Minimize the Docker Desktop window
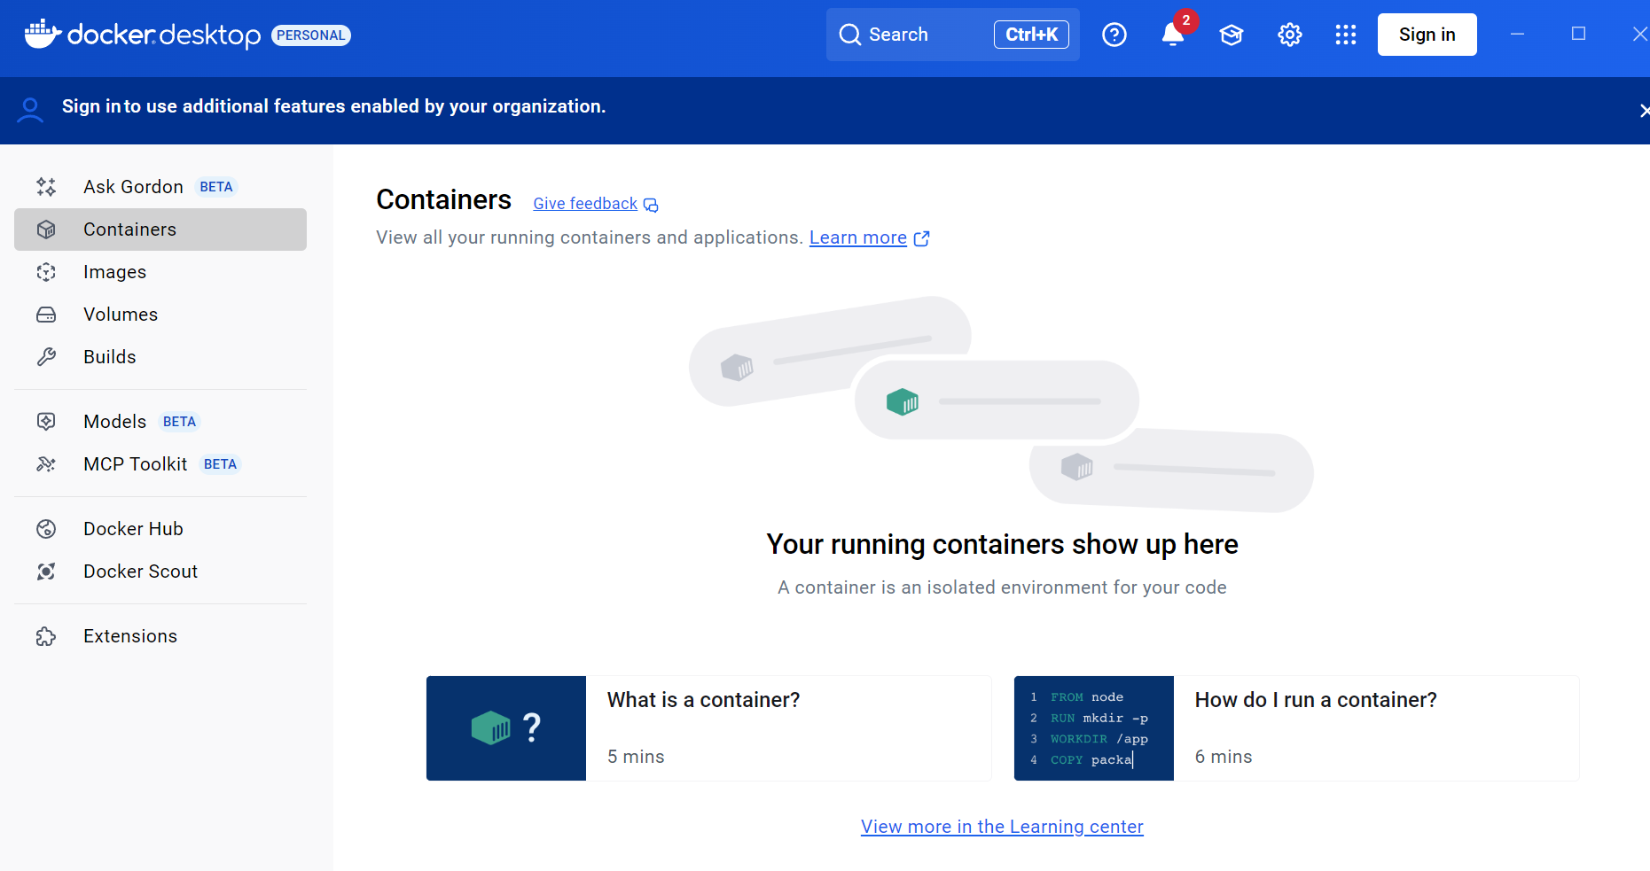 click(x=1518, y=34)
